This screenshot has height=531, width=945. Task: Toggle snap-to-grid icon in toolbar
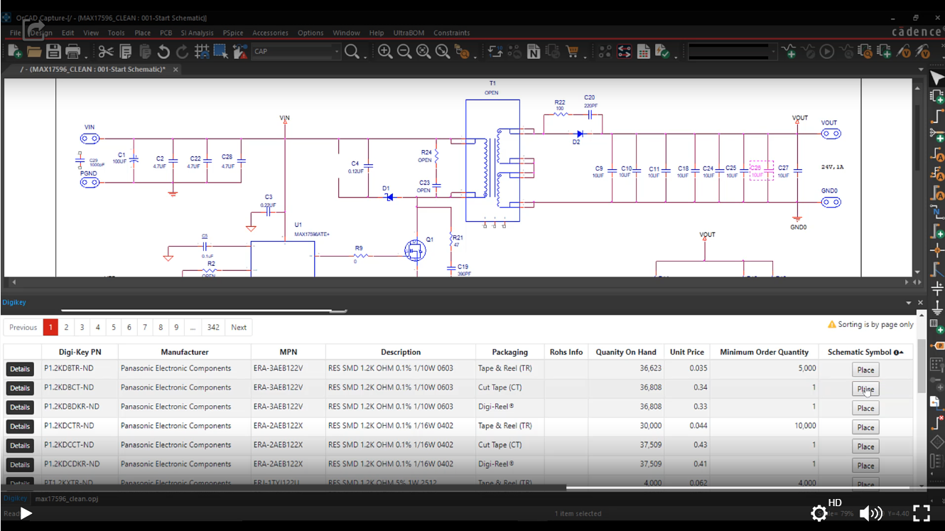202,51
